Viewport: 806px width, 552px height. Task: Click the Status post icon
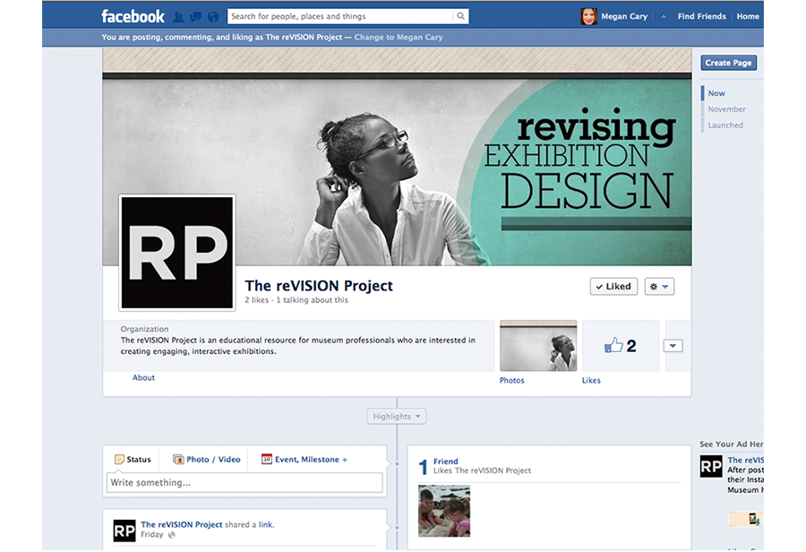pyautogui.click(x=119, y=460)
